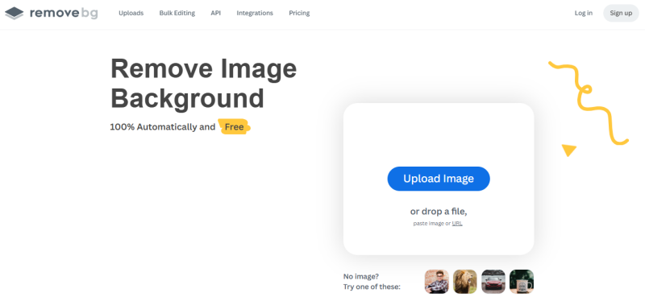Open the API menu item

pyautogui.click(x=215, y=13)
